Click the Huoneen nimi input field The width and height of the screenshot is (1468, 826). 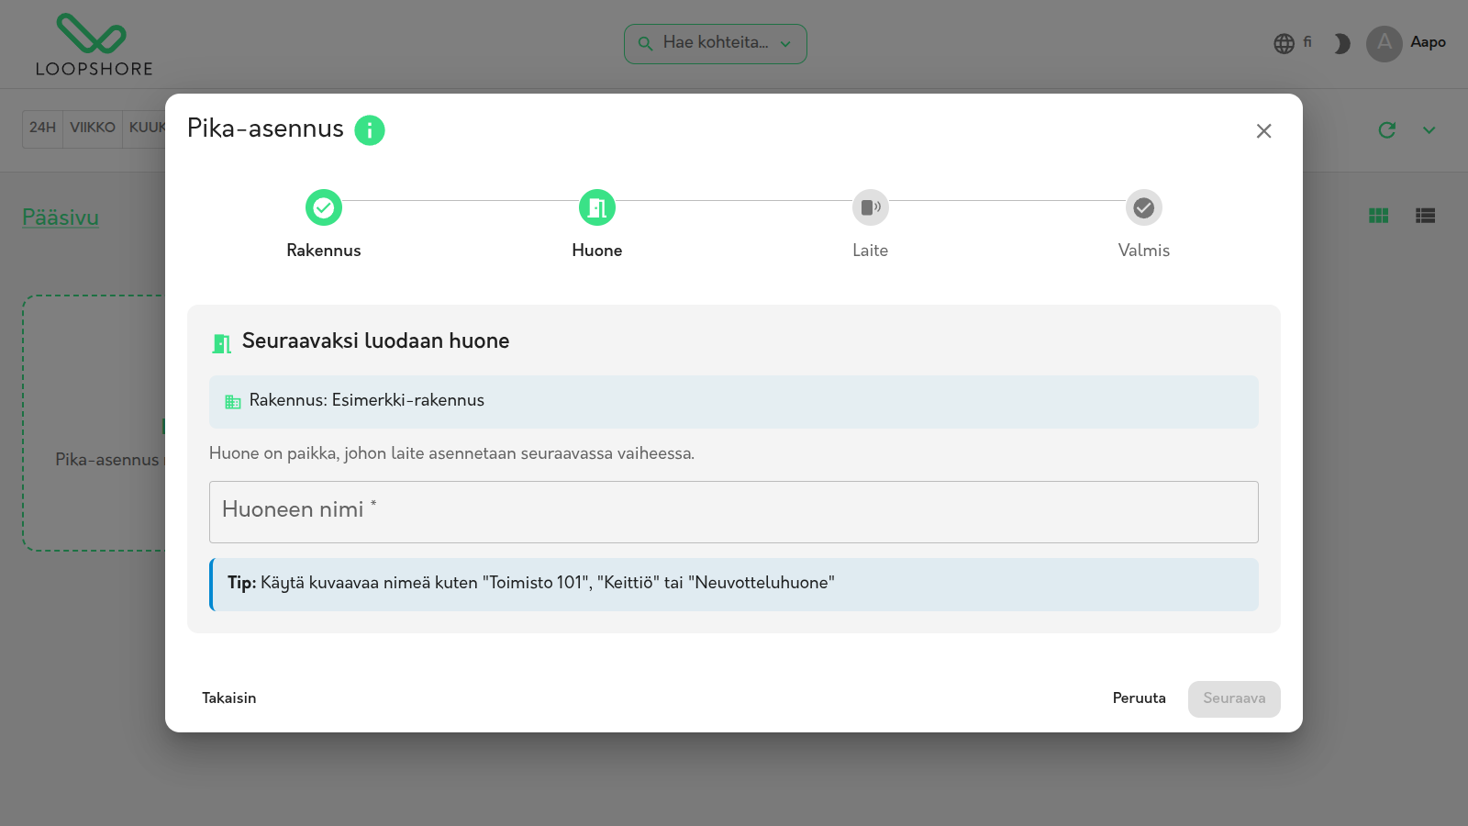(x=734, y=512)
